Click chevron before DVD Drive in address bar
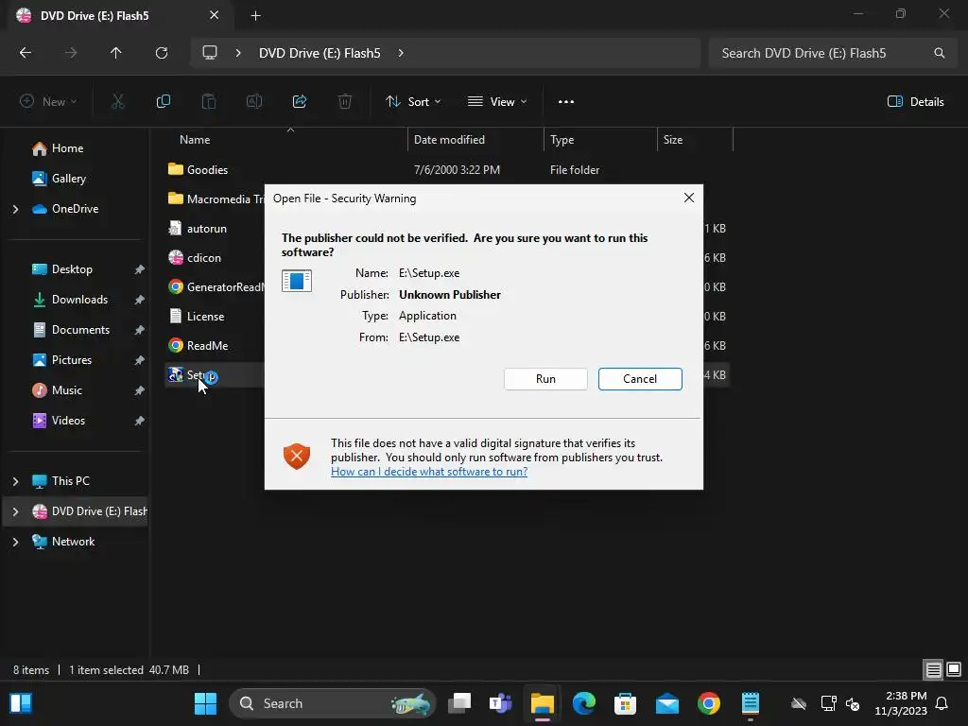968x726 pixels. click(238, 53)
